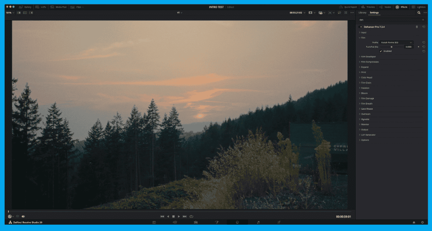Open the Film Profile dropdown
The height and width of the screenshot is (231, 432).
[x=397, y=43]
